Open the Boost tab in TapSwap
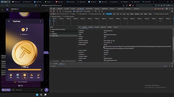 pyautogui.click(x=32, y=76)
